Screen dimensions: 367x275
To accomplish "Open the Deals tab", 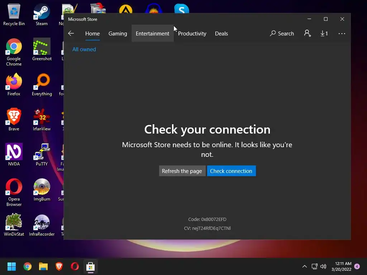I will coord(221,33).
